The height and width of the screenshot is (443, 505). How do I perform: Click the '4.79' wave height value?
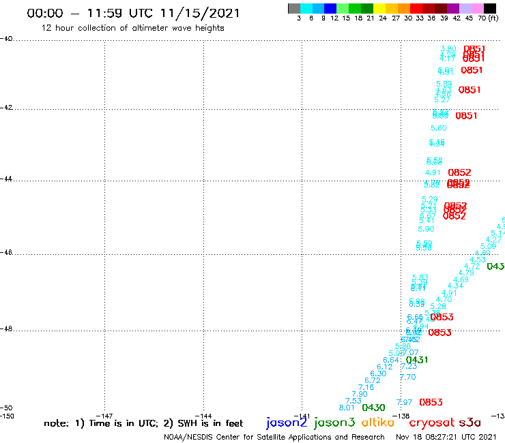(x=466, y=273)
